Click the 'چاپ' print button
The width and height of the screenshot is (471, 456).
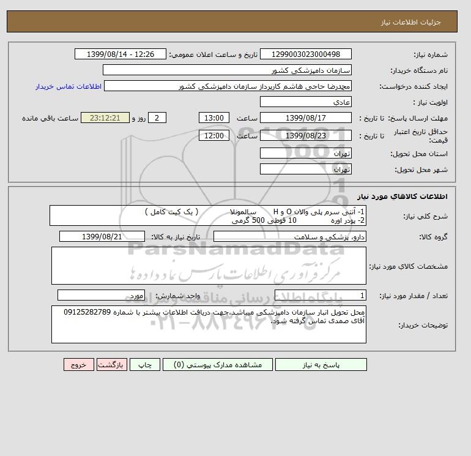point(145,365)
